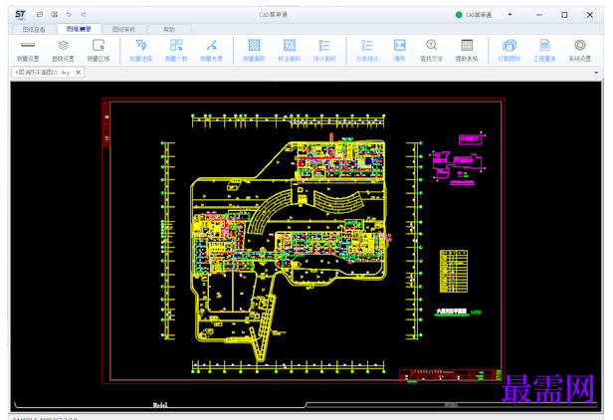613x420 pixels.
Task: Go to the 图纸审核 tab
Action: [x=124, y=29]
